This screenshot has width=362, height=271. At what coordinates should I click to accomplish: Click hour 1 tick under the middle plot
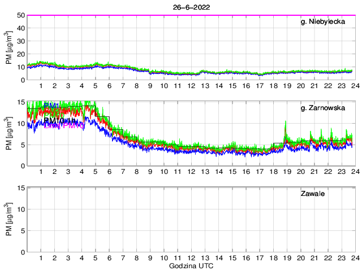(41, 172)
